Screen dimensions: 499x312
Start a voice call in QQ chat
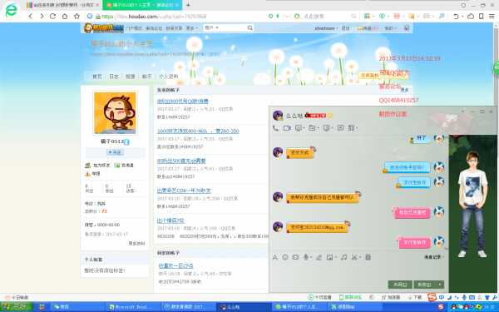275,128
